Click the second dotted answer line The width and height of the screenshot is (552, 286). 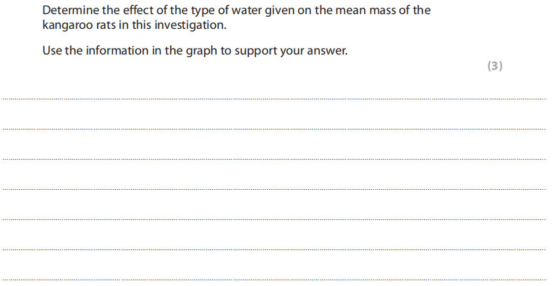point(276,130)
